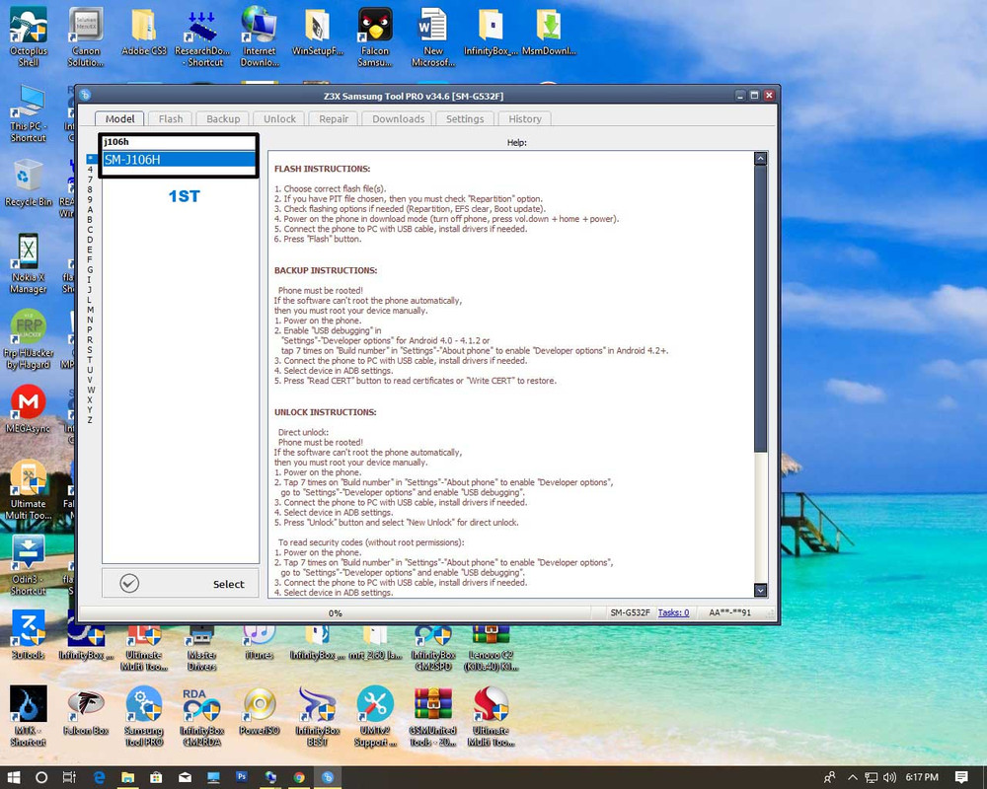Open Microsoft Edge from the taskbar

point(99,778)
